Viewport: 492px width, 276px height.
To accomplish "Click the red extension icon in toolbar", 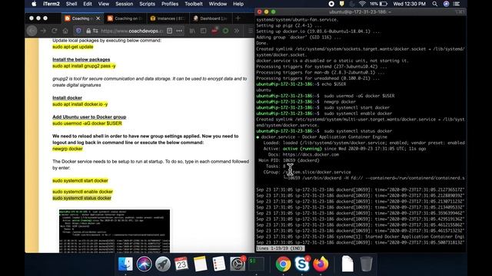I will click(214, 31).
